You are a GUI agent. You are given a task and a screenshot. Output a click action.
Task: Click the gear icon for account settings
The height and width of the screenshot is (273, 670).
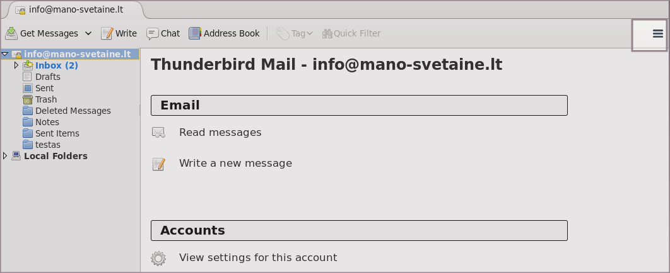(158, 258)
